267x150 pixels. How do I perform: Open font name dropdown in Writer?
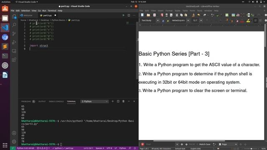[x=188, y=20]
